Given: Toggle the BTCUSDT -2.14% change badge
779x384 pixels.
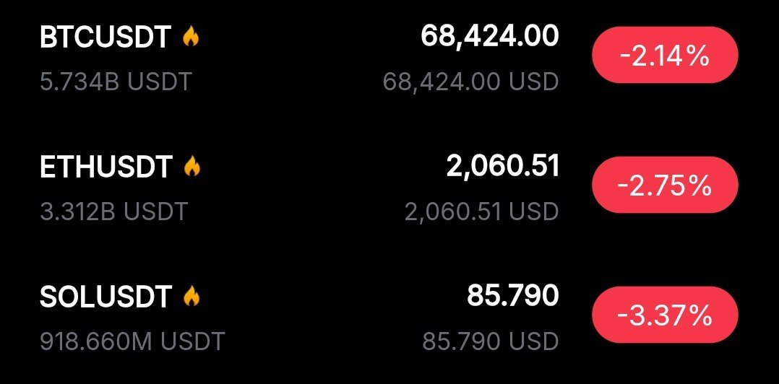Looking at the screenshot, I should coord(664,56).
